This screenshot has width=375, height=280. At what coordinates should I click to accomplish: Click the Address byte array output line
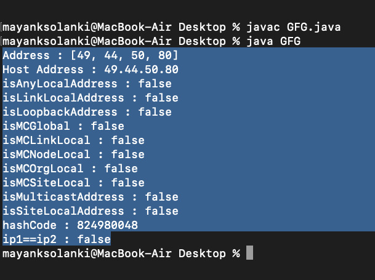coord(91,55)
